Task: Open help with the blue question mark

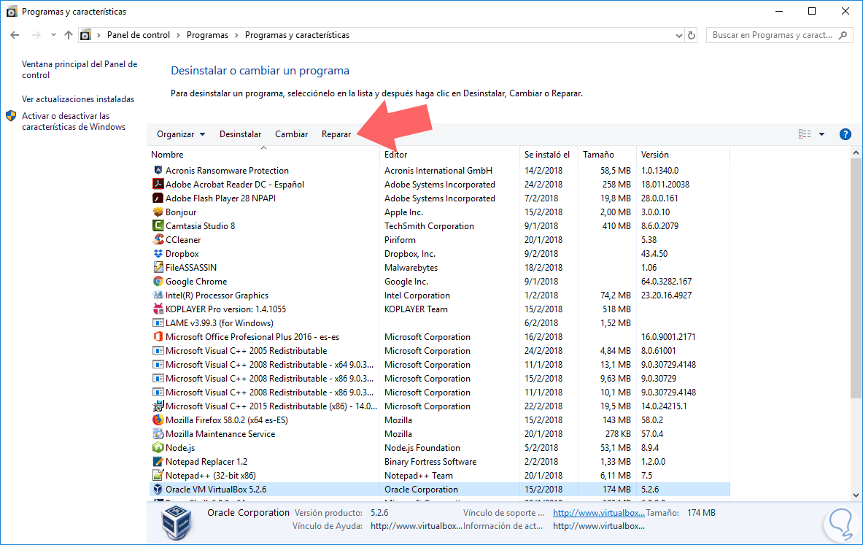Action: tap(845, 134)
